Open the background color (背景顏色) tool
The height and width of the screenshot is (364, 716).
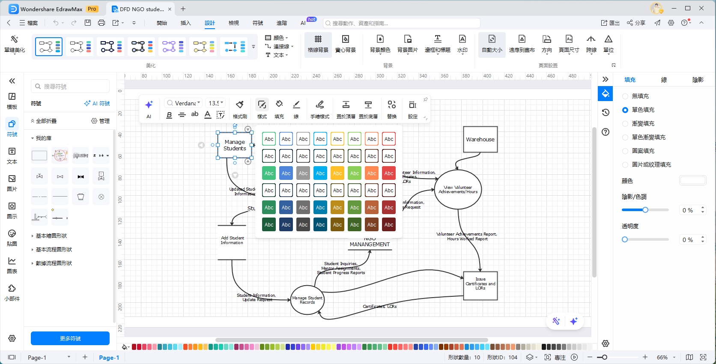coord(380,39)
